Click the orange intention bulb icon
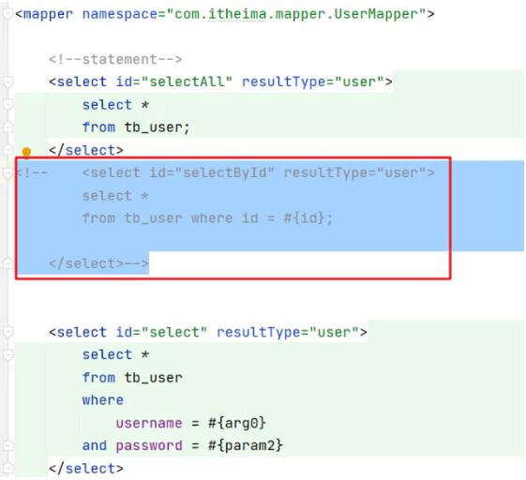Image resolution: width=526 pixels, height=480 pixels. [26, 152]
